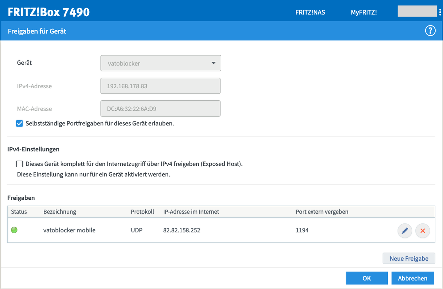Click the IPv4-Adresse field 192.168.178.83
Image resolution: width=443 pixels, height=289 pixels.
161,86
